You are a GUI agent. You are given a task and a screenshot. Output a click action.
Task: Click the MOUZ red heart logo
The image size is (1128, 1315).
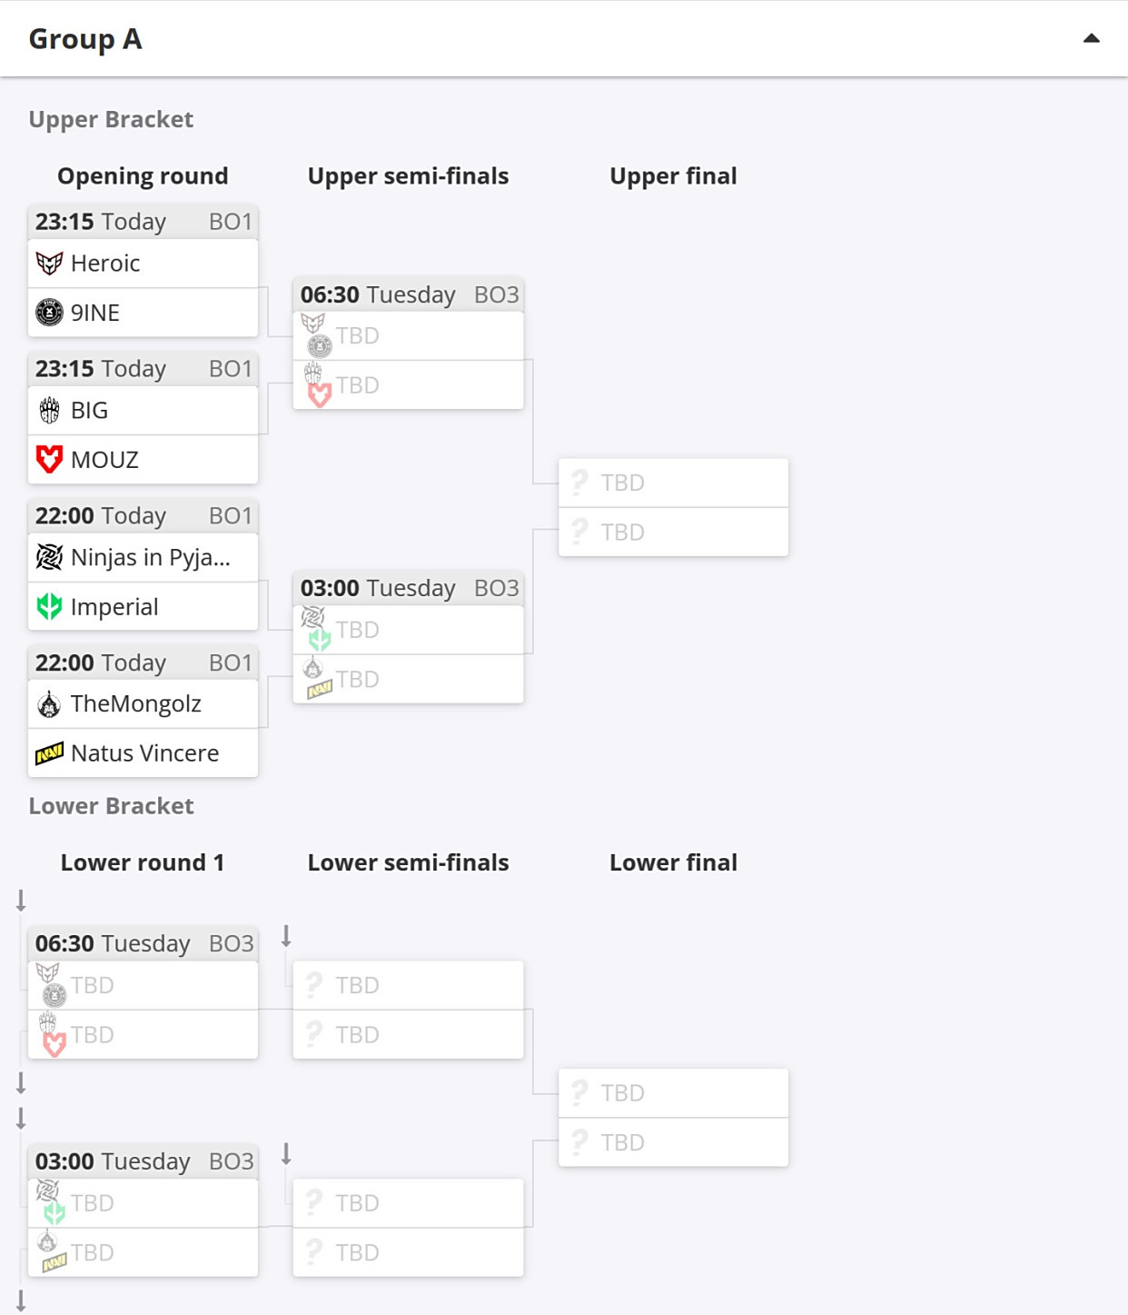coord(49,460)
